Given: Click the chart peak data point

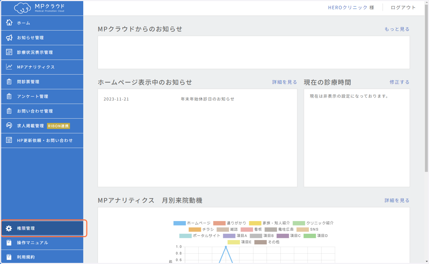Looking at the screenshot, I should [226, 247].
